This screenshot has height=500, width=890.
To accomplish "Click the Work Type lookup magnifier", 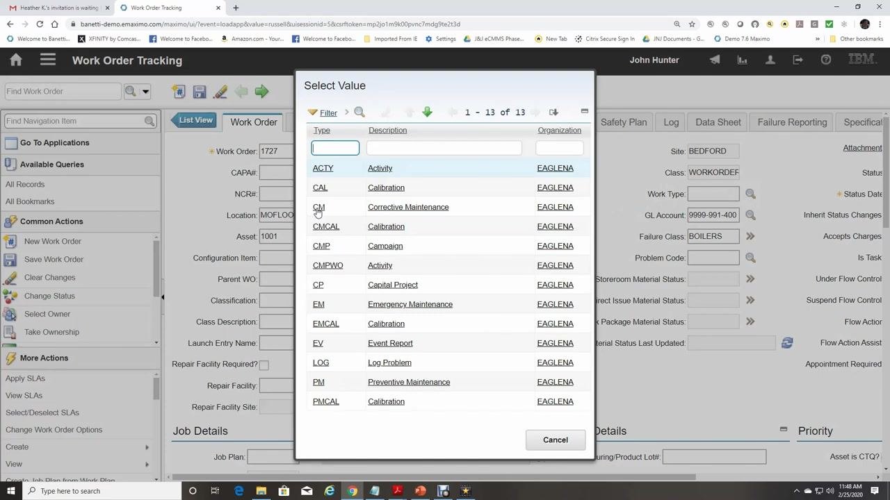I will point(750,194).
